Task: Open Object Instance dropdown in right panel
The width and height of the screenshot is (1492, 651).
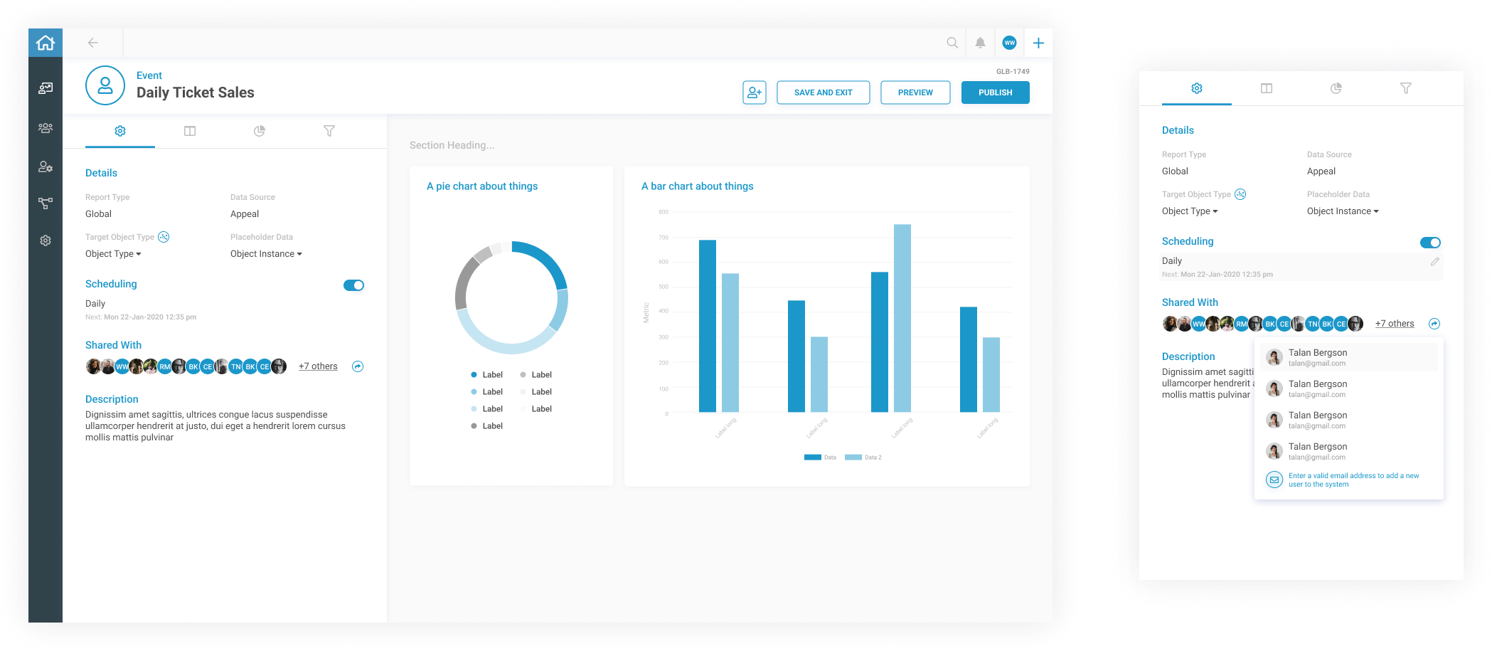Action: coord(1342,211)
